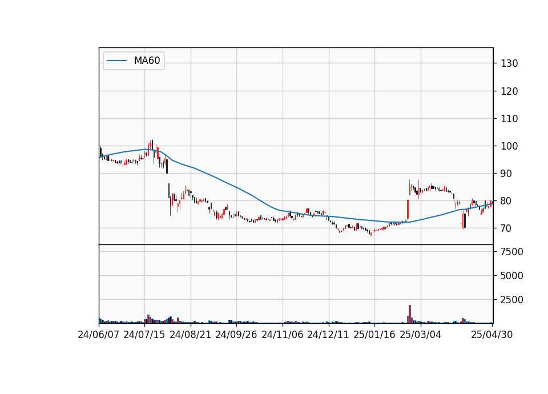Click the 2500 volume axis label
Viewport: 548px width, 394px height.
(x=511, y=300)
